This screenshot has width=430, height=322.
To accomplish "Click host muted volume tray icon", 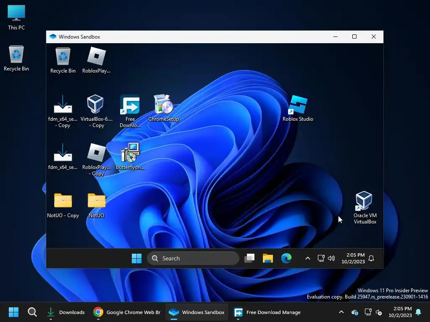I will click(379, 312).
